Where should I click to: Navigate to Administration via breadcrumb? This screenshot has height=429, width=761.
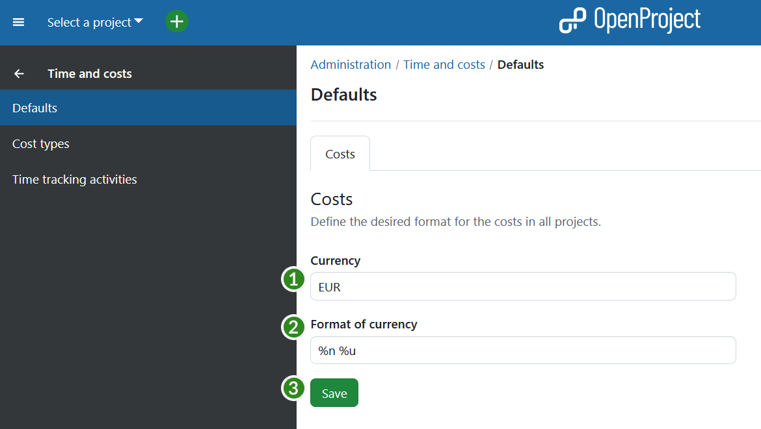(351, 64)
